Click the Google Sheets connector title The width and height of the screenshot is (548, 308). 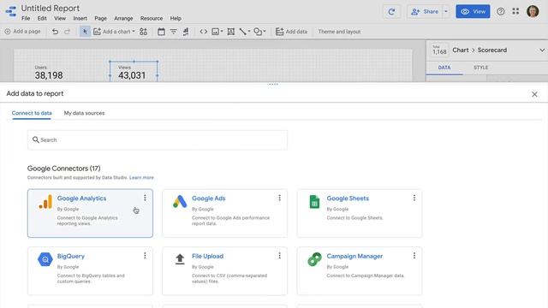[348, 198]
